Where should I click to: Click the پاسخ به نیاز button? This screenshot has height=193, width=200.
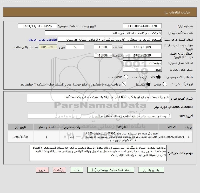tap(151, 170)
